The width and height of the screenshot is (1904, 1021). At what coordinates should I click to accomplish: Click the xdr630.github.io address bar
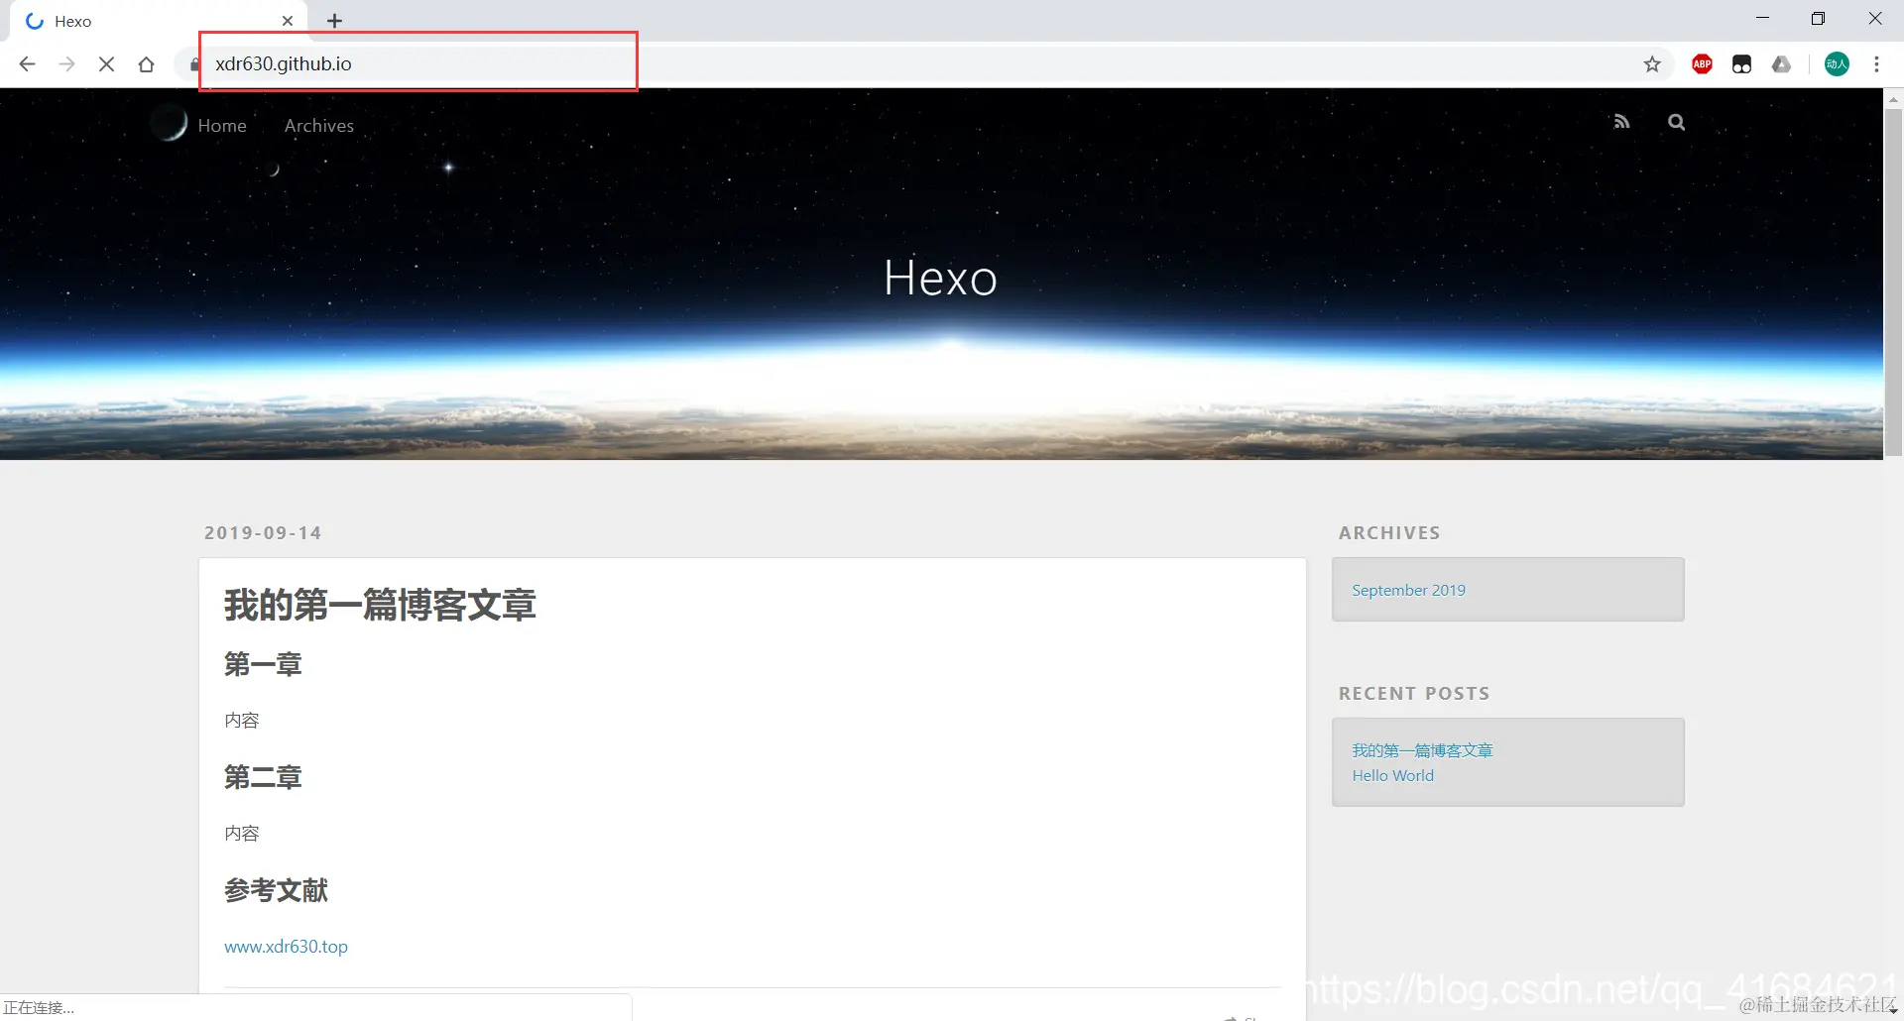pos(922,64)
